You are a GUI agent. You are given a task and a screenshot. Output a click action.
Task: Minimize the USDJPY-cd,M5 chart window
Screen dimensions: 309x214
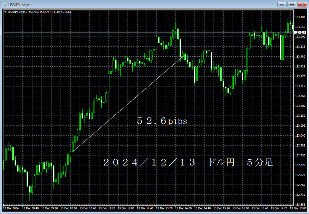tap(282, 5)
